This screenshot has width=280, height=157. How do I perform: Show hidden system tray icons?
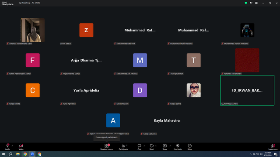[251, 154]
